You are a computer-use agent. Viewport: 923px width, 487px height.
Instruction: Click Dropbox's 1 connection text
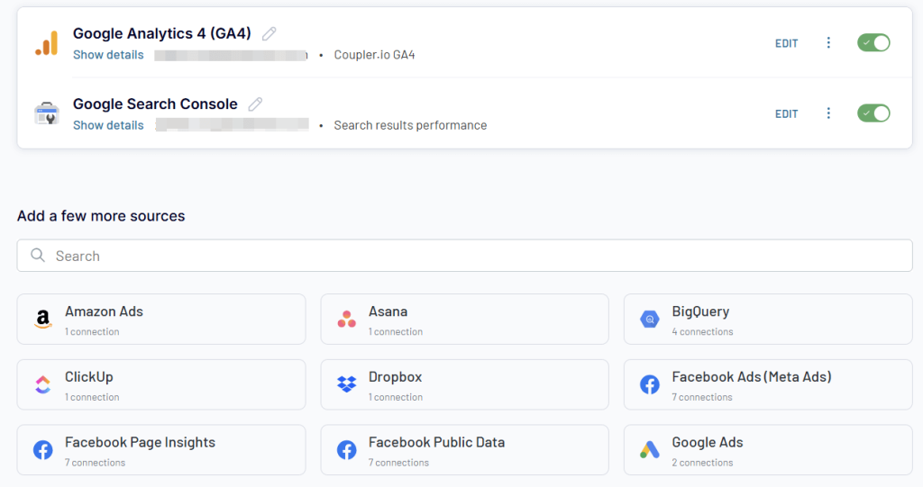(x=396, y=398)
